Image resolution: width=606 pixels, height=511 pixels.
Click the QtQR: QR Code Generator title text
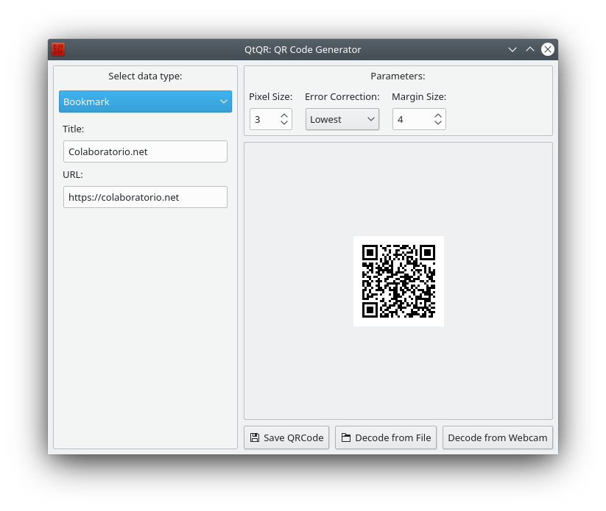[303, 50]
